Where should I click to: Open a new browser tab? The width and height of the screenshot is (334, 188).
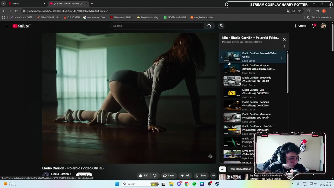pyautogui.click(x=92, y=4)
